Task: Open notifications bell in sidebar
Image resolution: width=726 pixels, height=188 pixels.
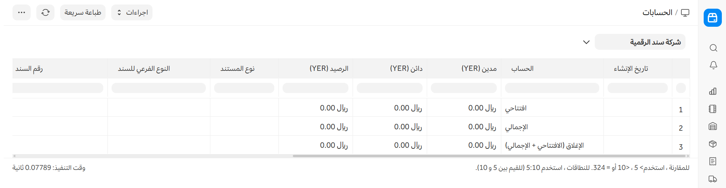Action: click(x=713, y=65)
